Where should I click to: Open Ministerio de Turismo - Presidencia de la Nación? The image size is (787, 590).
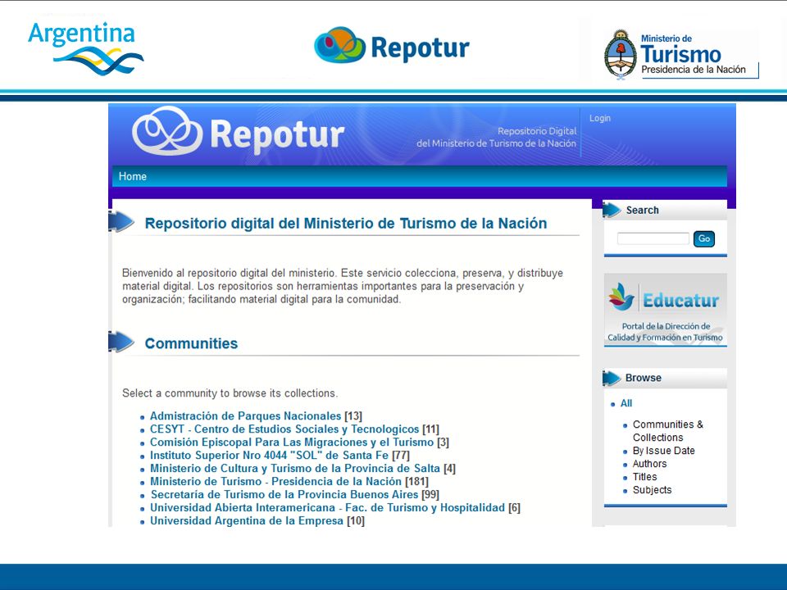(x=276, y=481)
